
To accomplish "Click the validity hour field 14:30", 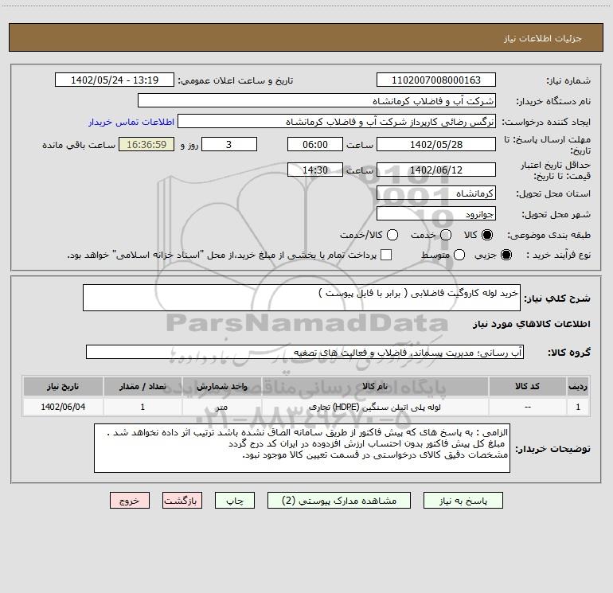I will coord(315,170).
